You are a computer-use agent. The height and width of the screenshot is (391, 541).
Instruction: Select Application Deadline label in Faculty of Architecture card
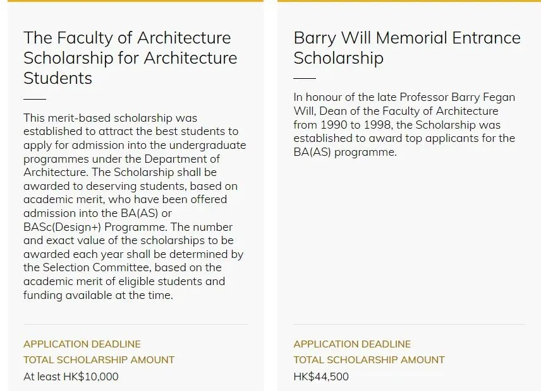pyautogui.click(x=82, y=344)
